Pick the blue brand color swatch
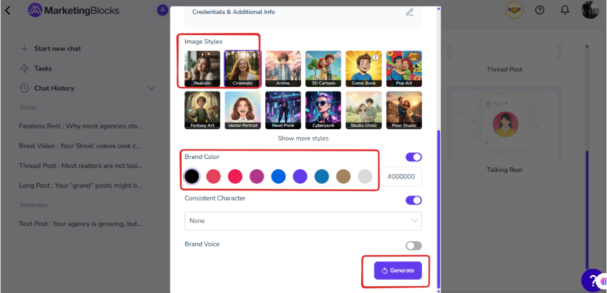Viewport: 607px width, 293px height. pos(279,177)
